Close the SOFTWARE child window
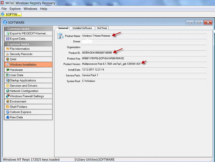Viewport: 215px width, 162px height. 208,22
